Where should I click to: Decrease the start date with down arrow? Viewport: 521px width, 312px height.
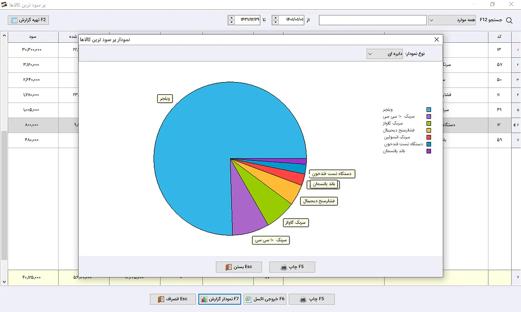(276, 22)
